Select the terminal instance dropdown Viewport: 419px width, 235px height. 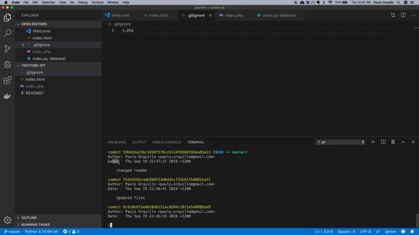[x=340, y=142]
